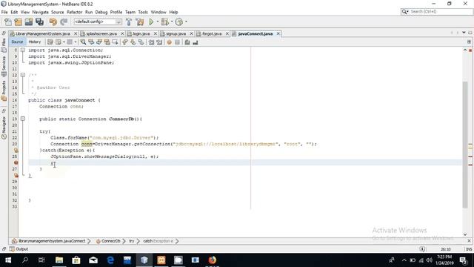Click the Search field in the menu bar
Image resolution: width=474 pixels, height=267 pixels.
pos(436,12)
